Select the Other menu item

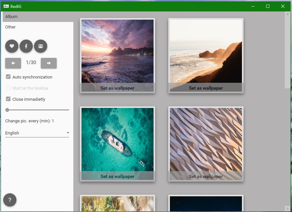click(x=38, y=27)
